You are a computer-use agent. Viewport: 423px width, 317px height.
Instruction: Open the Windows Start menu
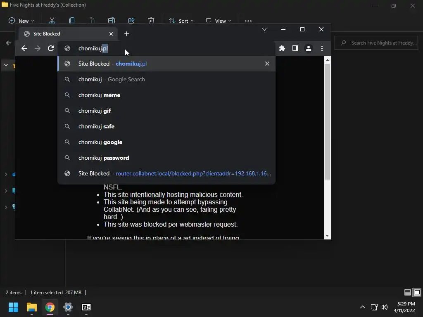pyautogui.click(x=13, y=307)
